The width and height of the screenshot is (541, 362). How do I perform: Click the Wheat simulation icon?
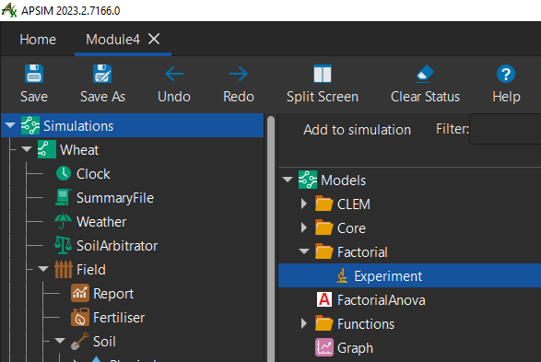[x=47, y=149]
